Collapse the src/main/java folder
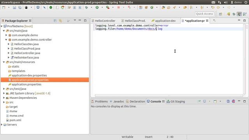This screenshot has width=249, height=140. (4, 31)
